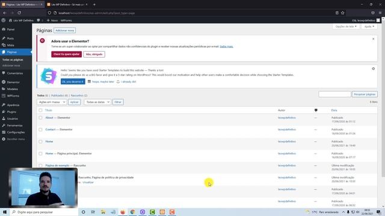
Task: Expand the Ajuda dropdown
Action: pos(369,26)
